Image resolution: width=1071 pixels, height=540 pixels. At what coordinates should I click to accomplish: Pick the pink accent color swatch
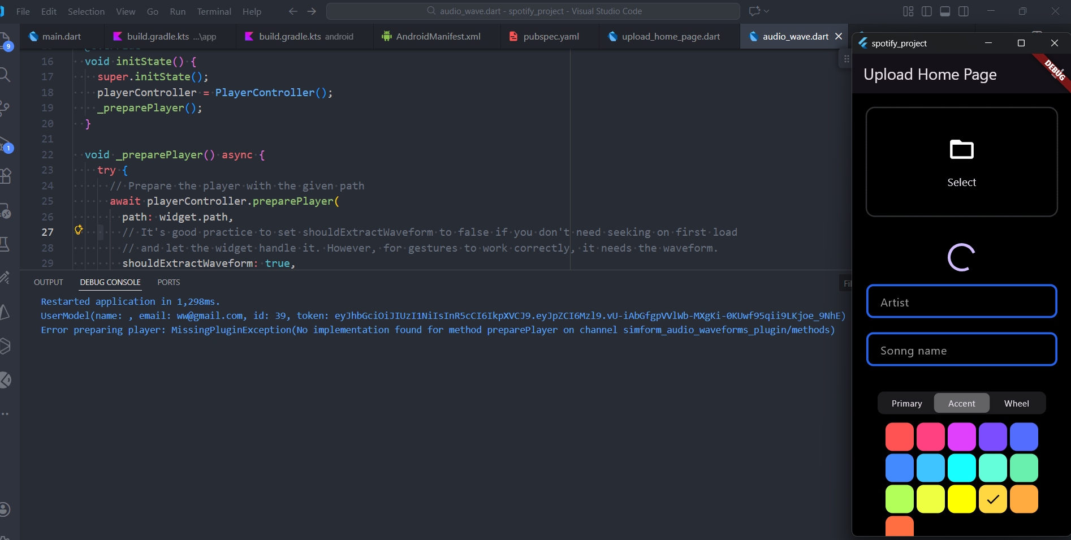(930, 437)
